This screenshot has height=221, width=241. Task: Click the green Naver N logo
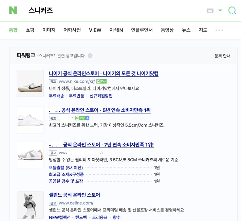pyautogui.click(x=13, y=10)
